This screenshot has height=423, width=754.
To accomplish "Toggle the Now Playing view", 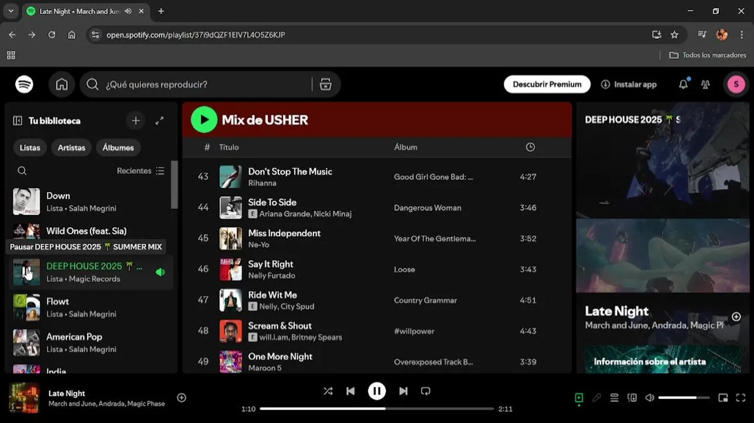I will coord(579,398).
